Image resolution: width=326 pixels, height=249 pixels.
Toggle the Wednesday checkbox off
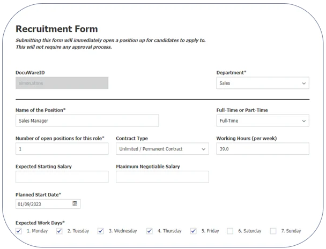101,231
